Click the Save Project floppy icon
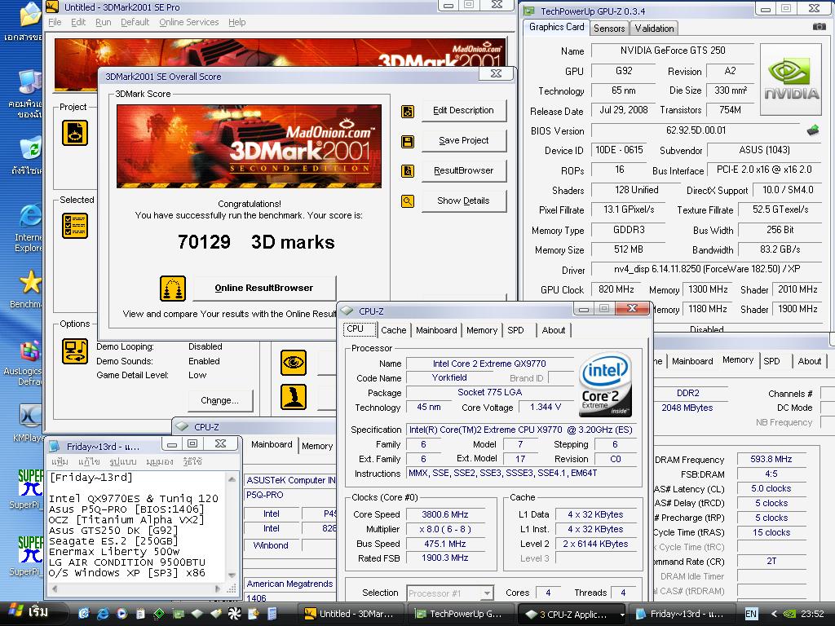 pos(408,142)
